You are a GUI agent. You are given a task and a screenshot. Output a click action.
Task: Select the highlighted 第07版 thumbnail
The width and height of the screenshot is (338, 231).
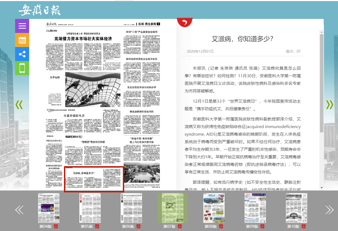172,208
